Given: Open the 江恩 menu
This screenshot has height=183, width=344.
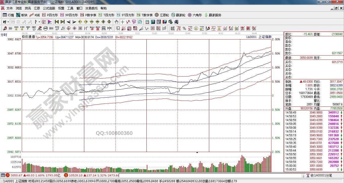Looking at the screenshot, I should (37, 8).
